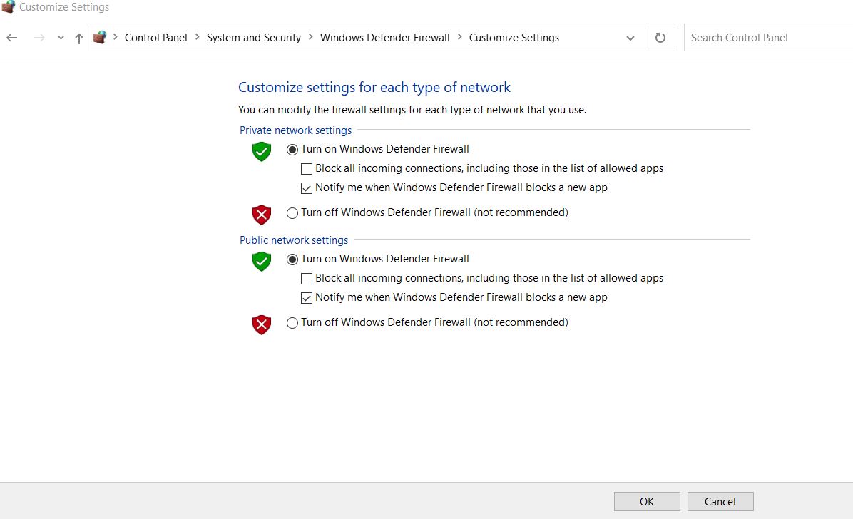The width and height of the screenshot is (853, 519).
Task: Click green shield under Private network settings
Action: 262,152
